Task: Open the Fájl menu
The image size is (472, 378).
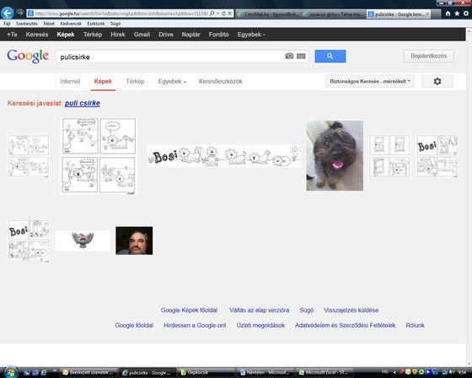Action: click(x=7, y=24)
